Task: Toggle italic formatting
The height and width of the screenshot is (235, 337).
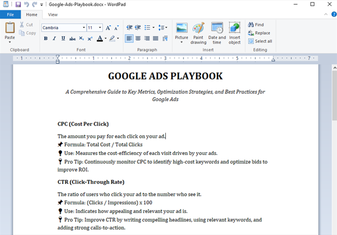Action: coord(54,39)
